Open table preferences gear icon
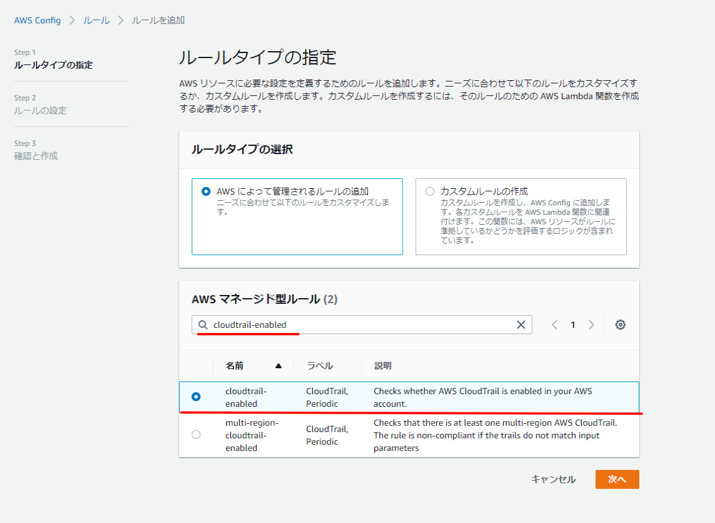The image size is (715, 523). point(620,325)
